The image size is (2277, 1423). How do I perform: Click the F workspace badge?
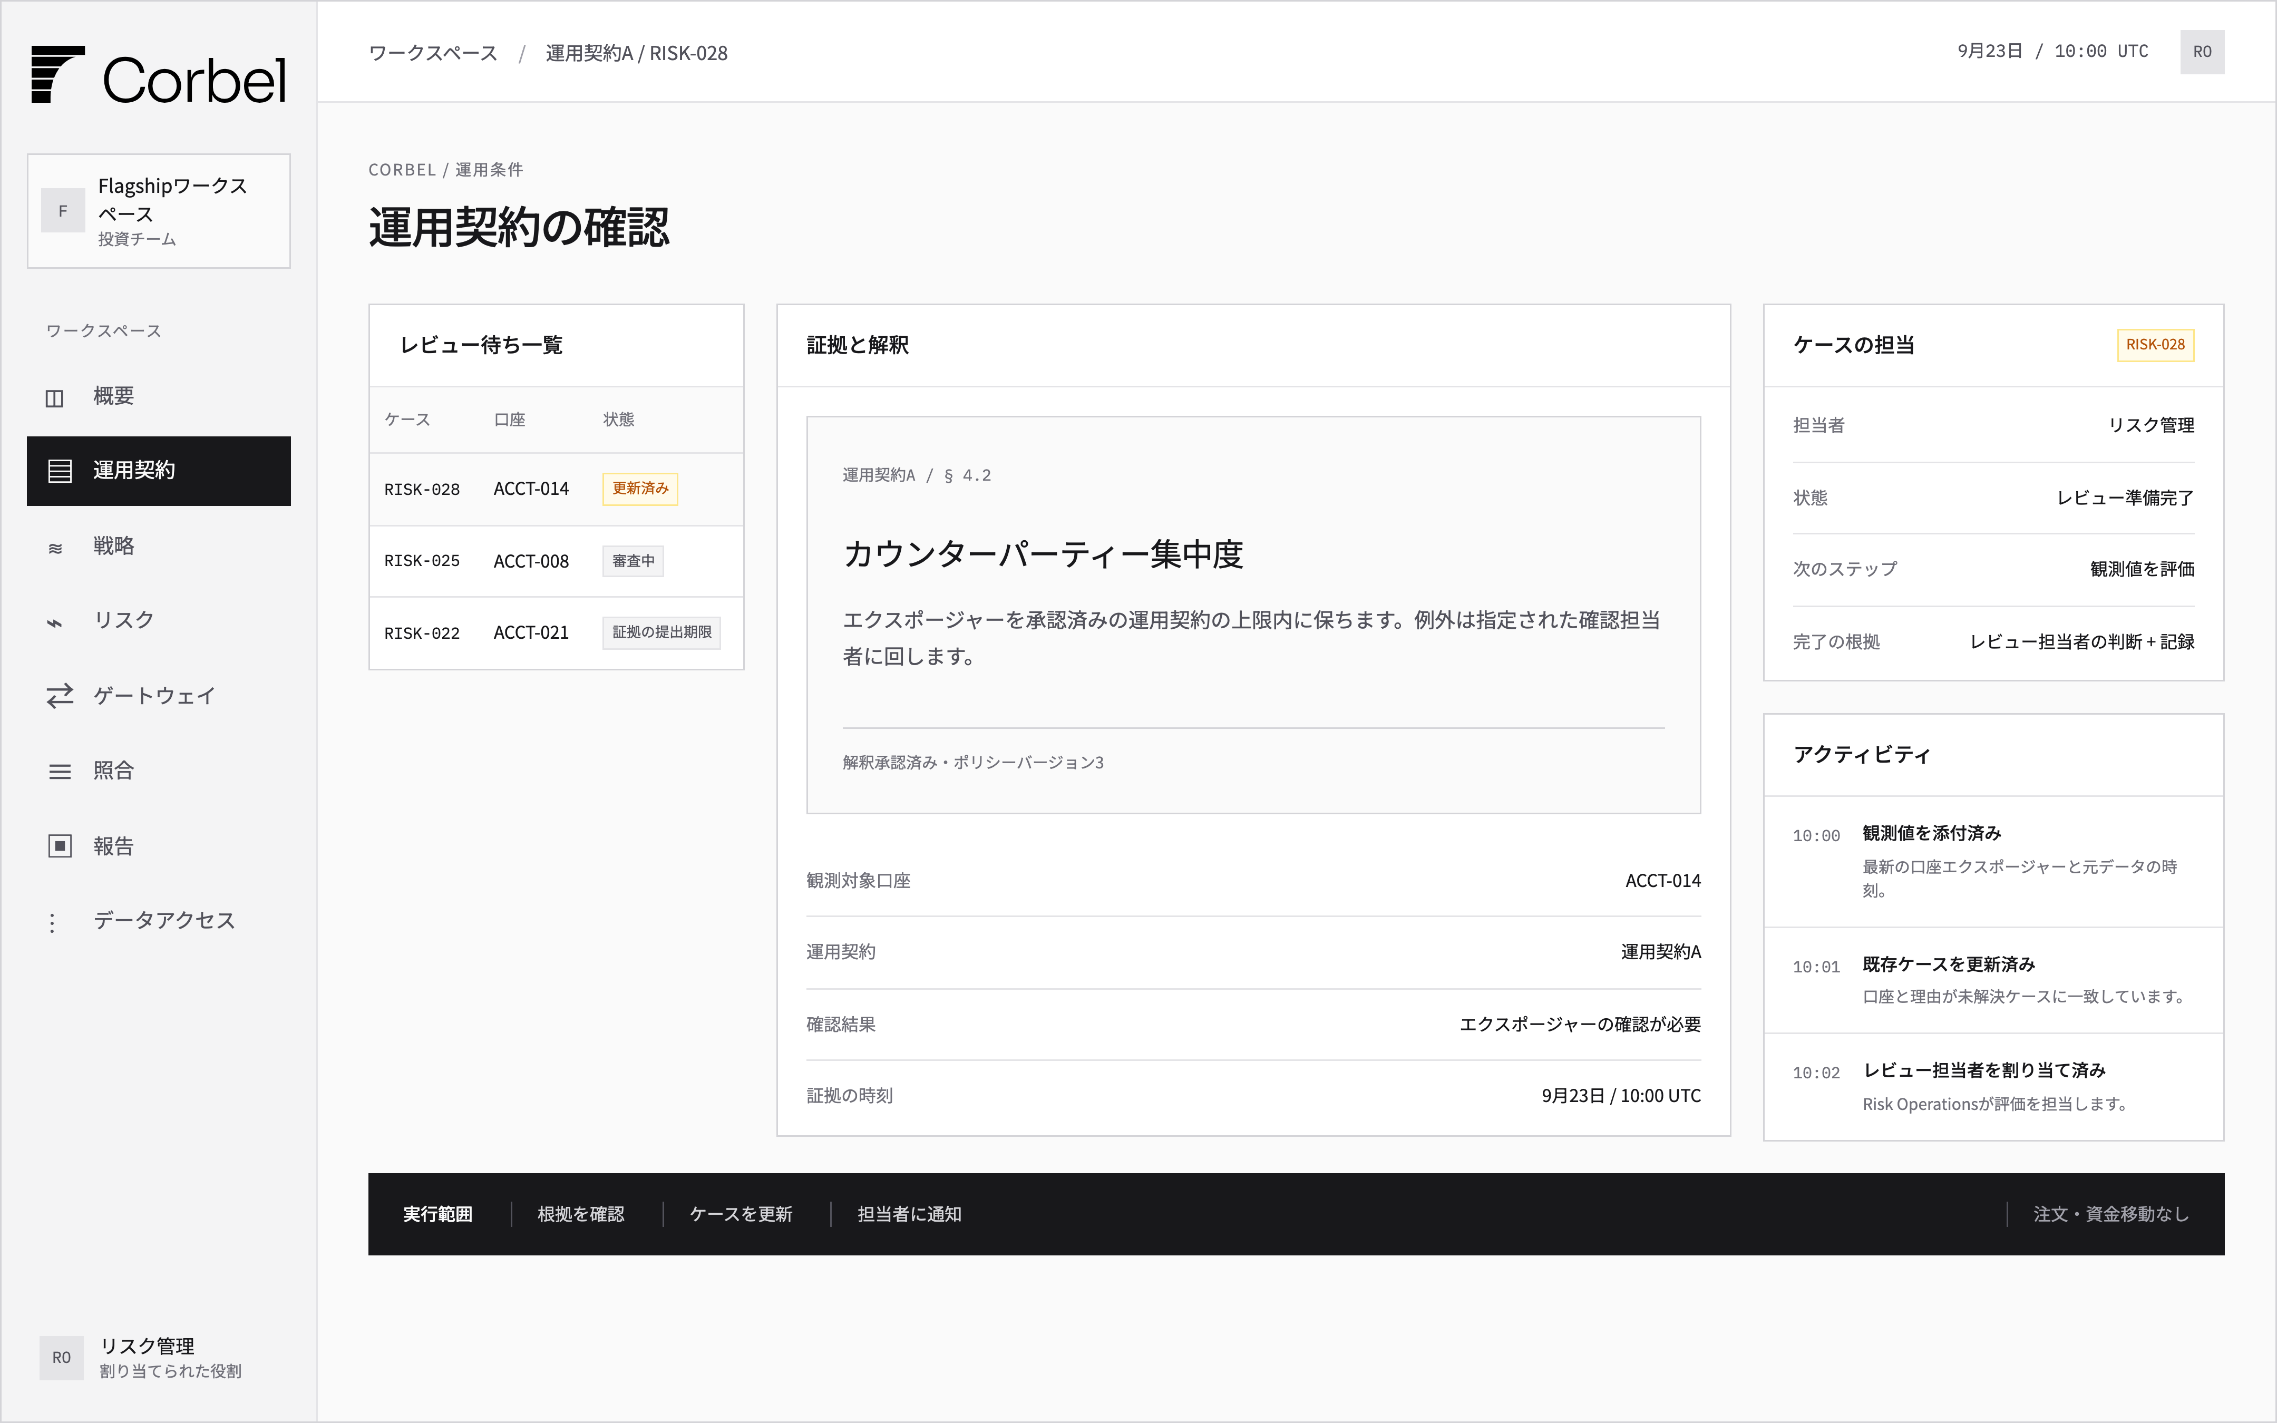point(63,211)
